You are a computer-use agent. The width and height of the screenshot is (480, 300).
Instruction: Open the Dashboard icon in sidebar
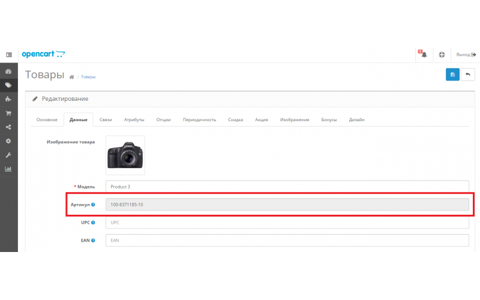(8, 71)
